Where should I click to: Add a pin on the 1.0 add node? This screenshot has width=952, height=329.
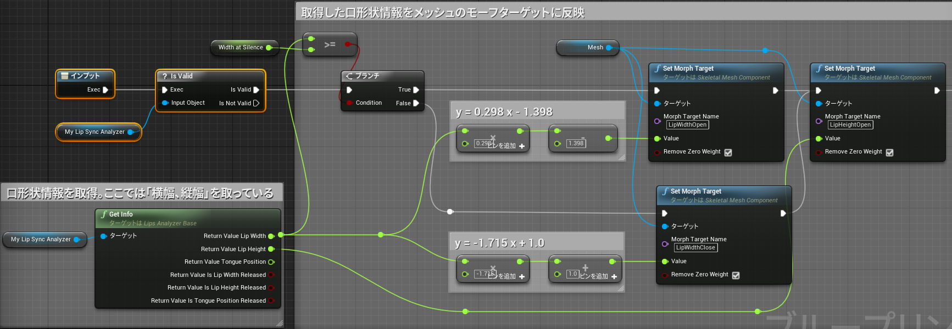[x=614, y=276]
